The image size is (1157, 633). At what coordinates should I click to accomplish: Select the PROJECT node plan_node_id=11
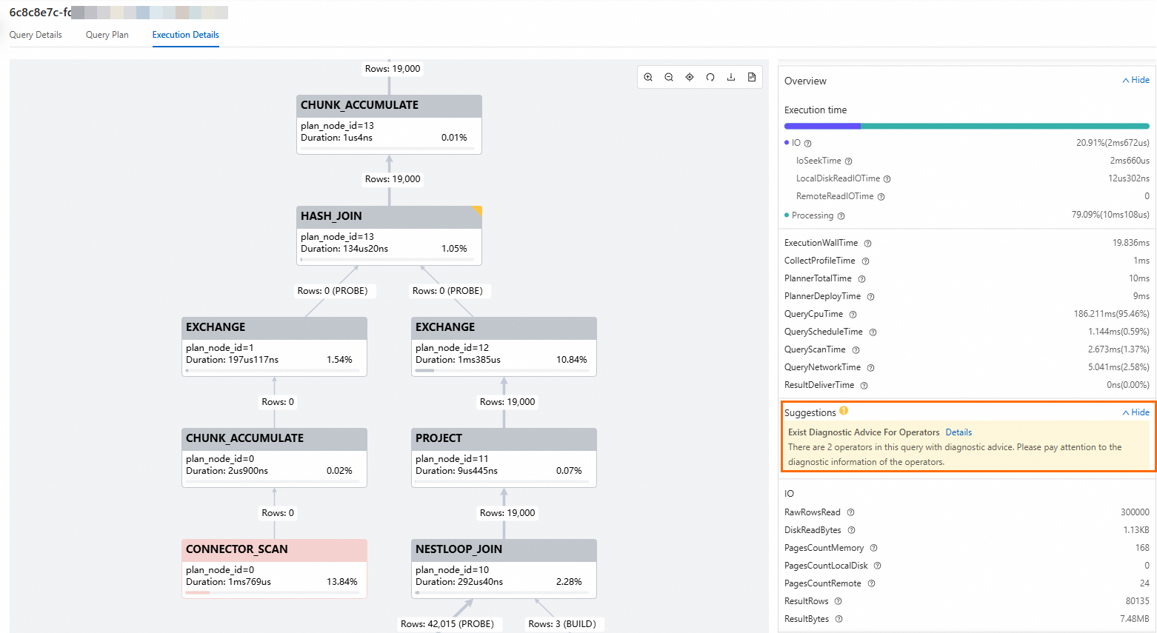pos(504,458)
